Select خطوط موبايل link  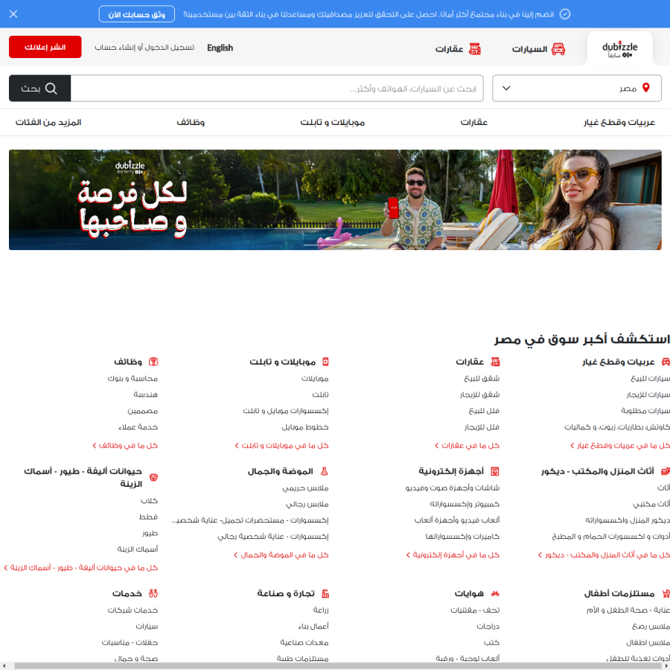pos(305,427)
